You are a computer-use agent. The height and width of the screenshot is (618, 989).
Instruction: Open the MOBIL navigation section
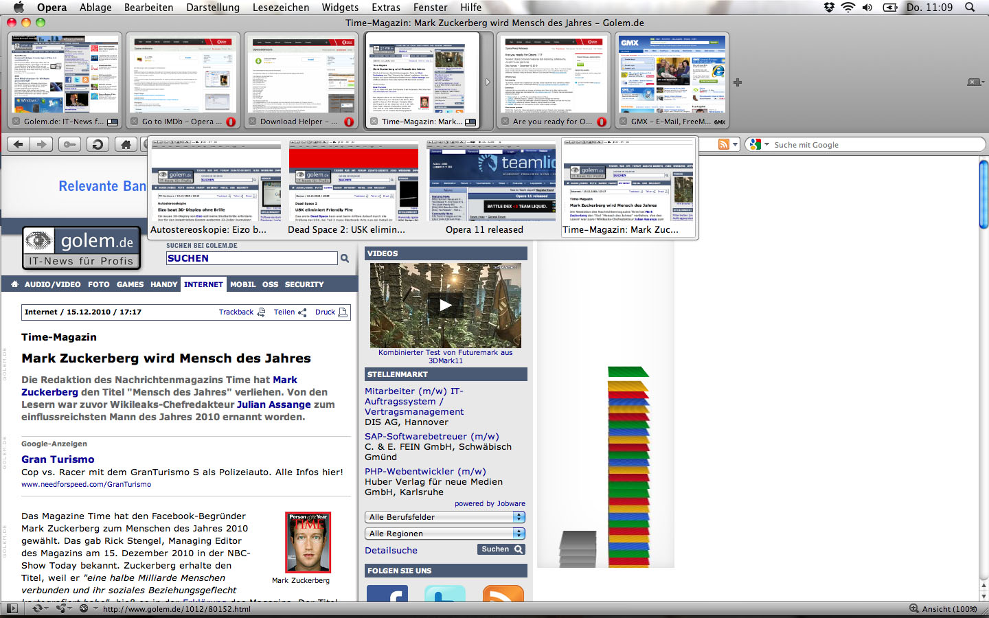coord(242,284)
